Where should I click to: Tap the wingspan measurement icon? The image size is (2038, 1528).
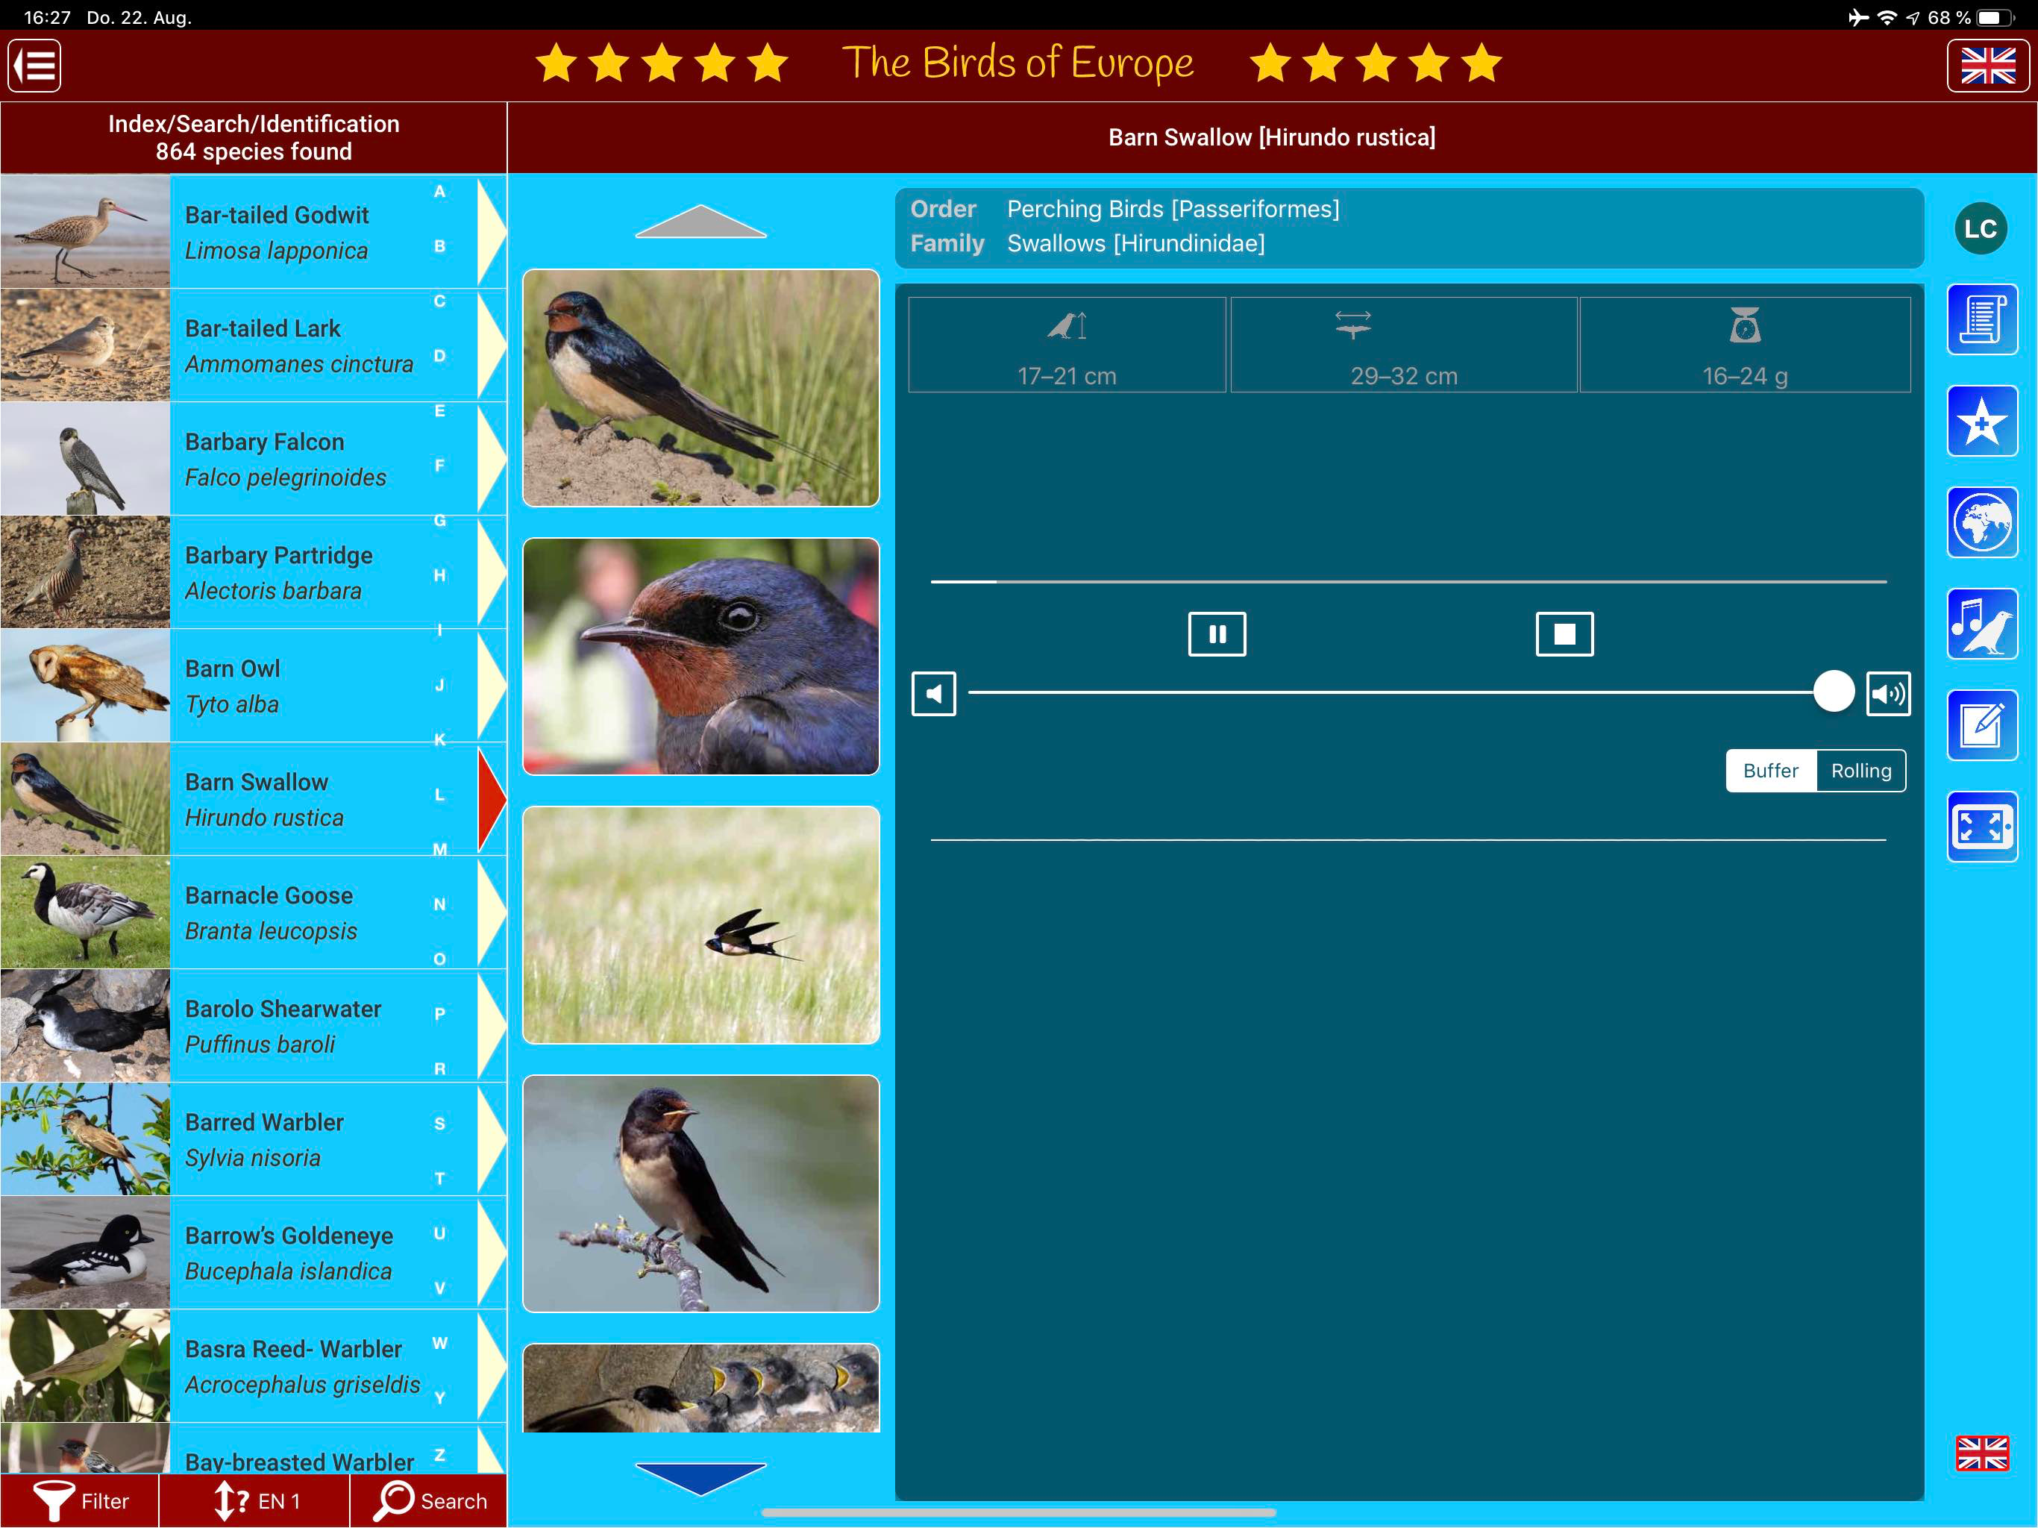click(x=1352, y=325)
